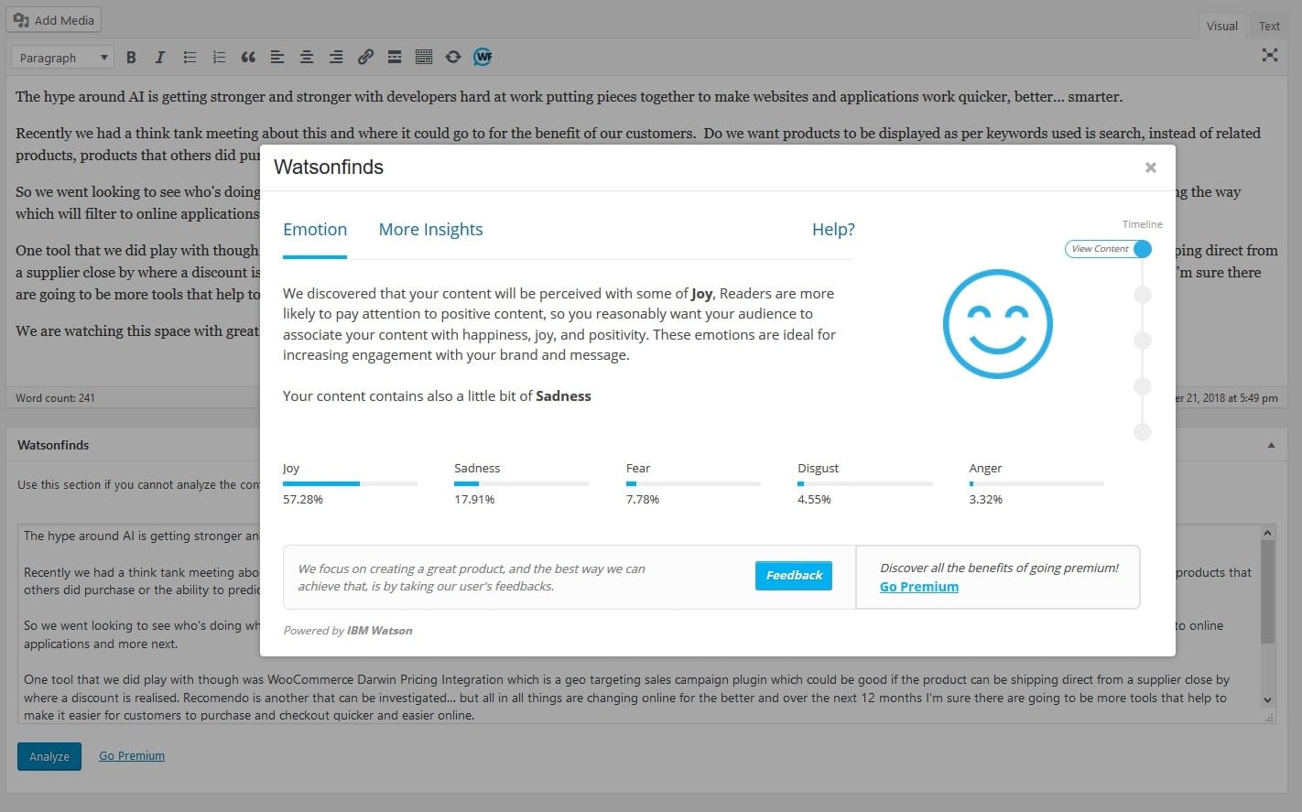1302x812 pixels.
Task: Open the Paragraph format dropdown
Action: point(62,58)
